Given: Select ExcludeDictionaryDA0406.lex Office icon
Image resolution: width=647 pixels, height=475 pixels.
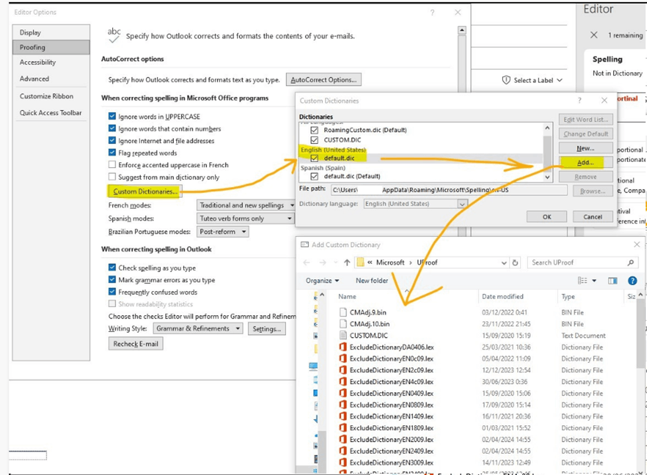Looking at the screenshot, I should [342, 347].
